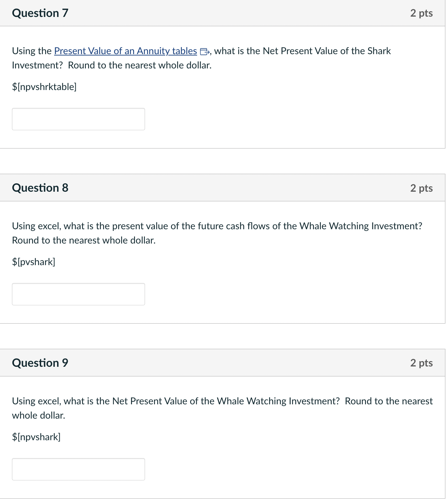This screenshot has width=446, height=501.
Task: Select the Question 7 header bar
Action: pyautogui.click(x=223, y=13)
